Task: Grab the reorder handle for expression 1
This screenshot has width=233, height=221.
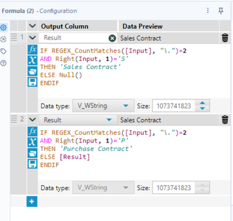Action: coord(14,37)
